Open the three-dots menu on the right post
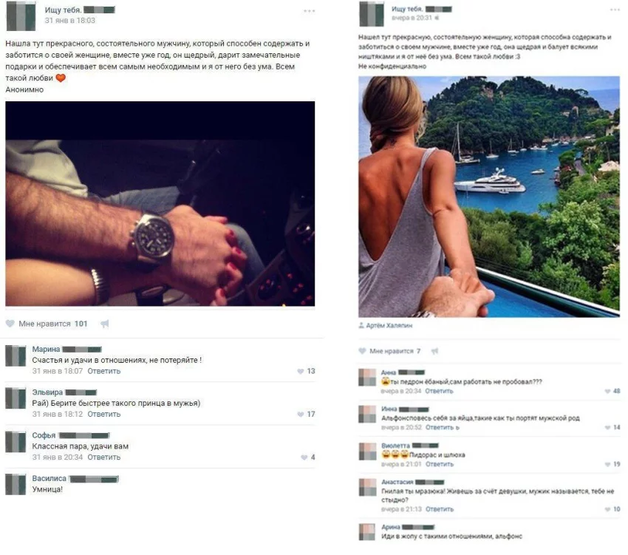 point(615,10)
